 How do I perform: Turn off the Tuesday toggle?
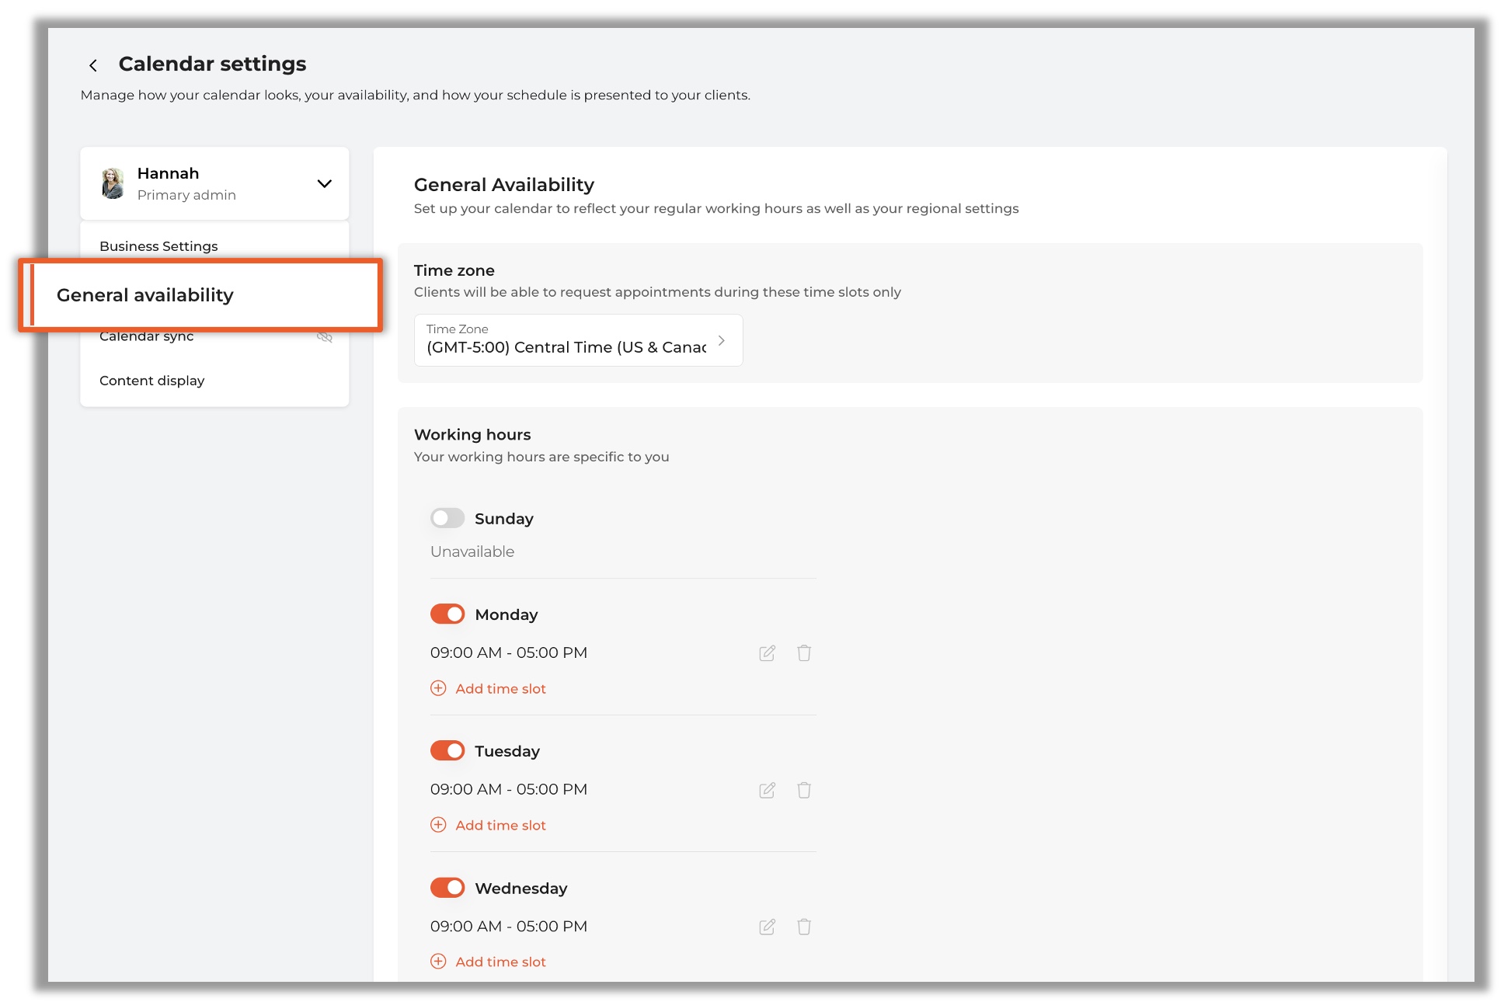447,751
